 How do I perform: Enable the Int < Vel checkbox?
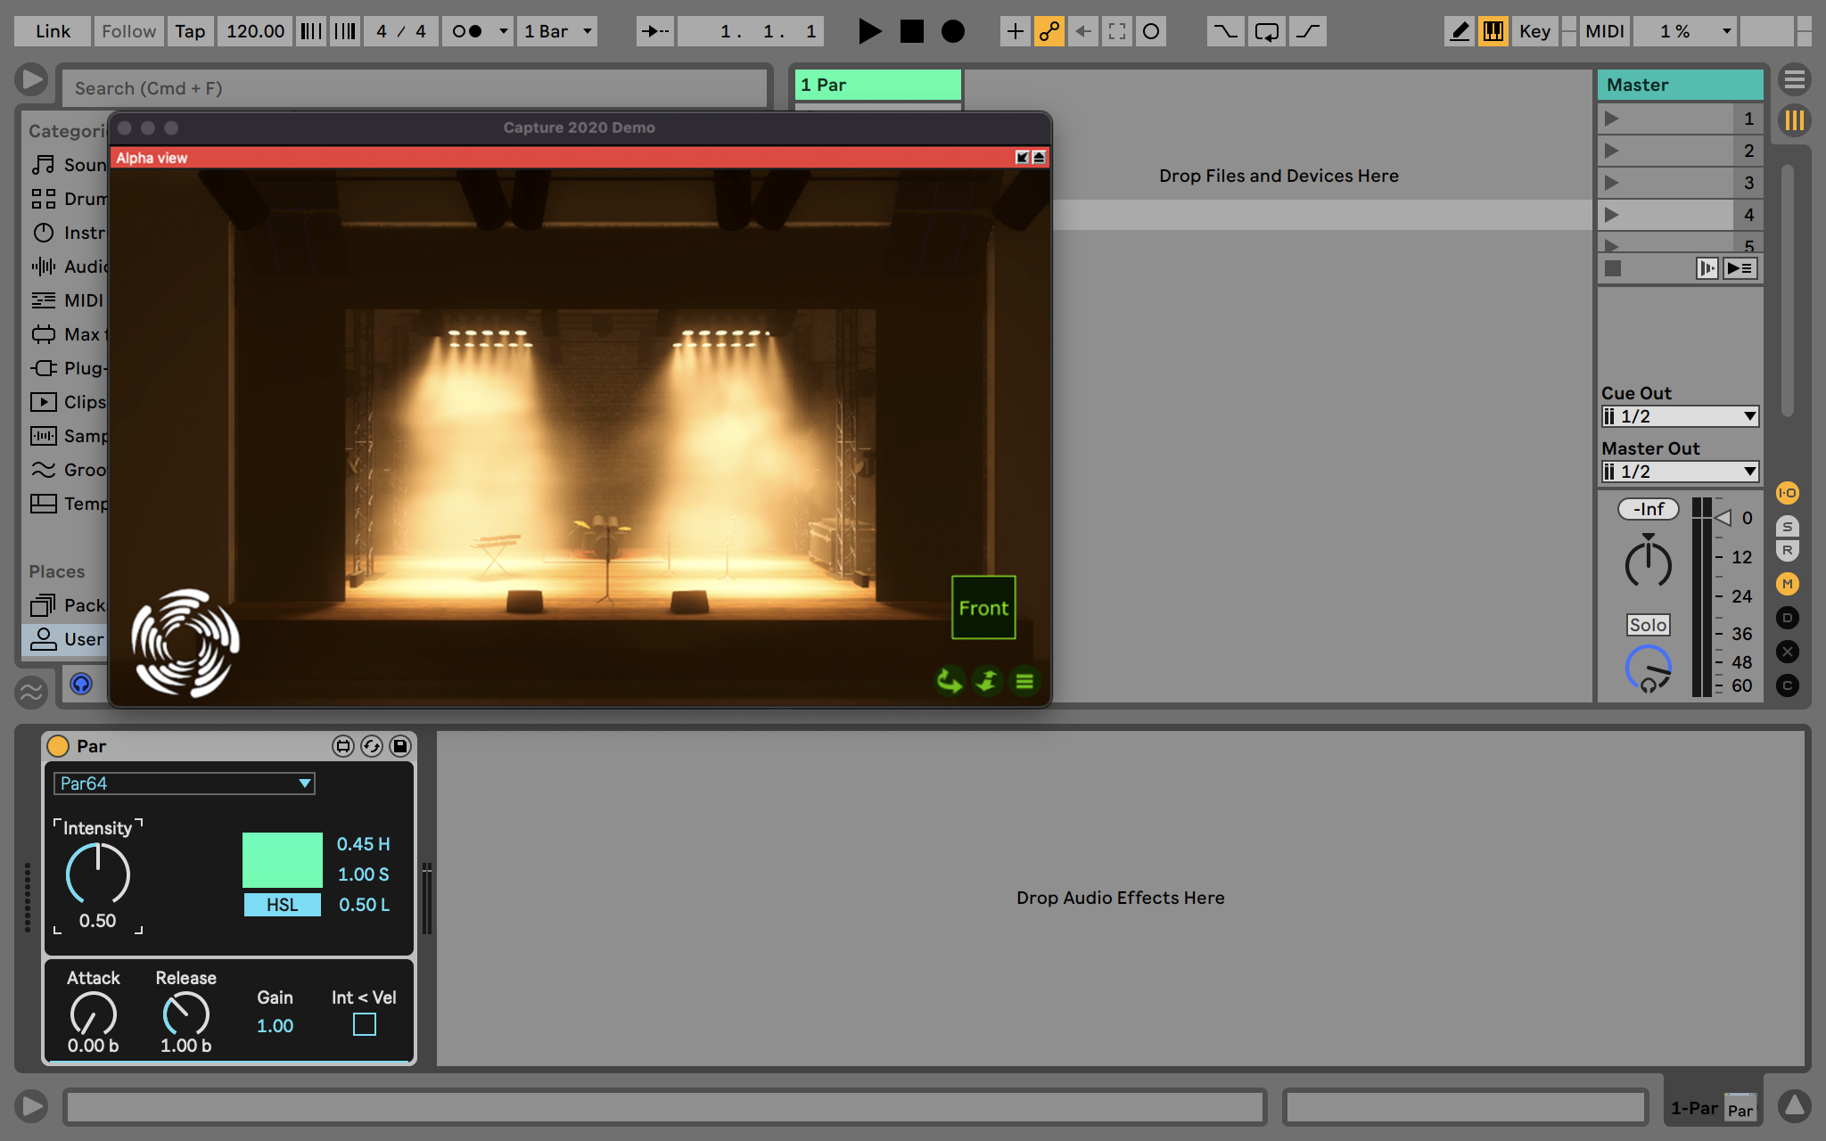365,1024
